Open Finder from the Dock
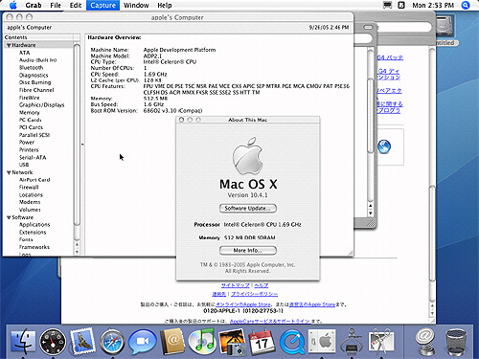This screenshot has height=359, width=479. (23, 342)
